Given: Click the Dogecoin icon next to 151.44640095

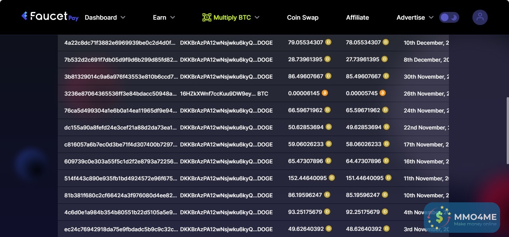Looking at the screenshot, I should click(388, 178).
